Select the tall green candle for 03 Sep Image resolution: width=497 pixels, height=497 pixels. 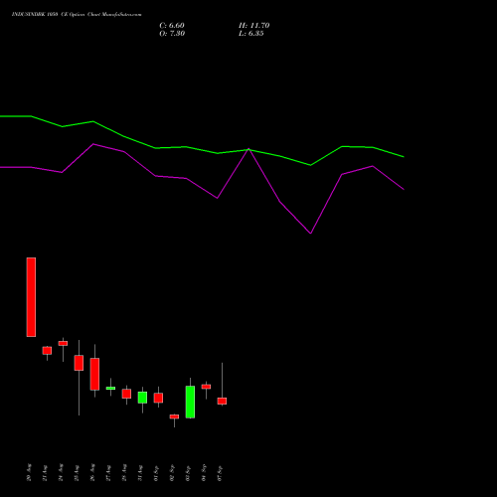[190, 402]
